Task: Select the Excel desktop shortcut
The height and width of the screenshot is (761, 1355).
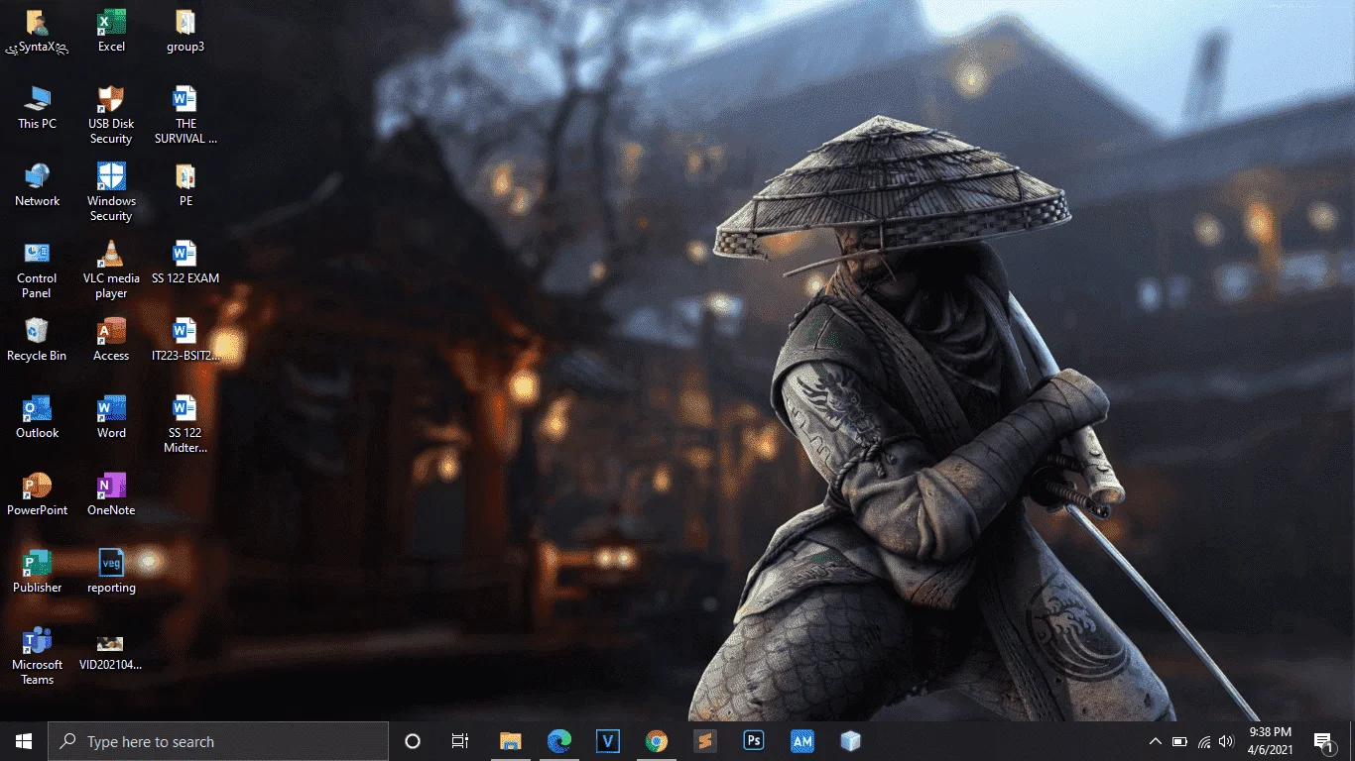Action: (x=111, y=32)
